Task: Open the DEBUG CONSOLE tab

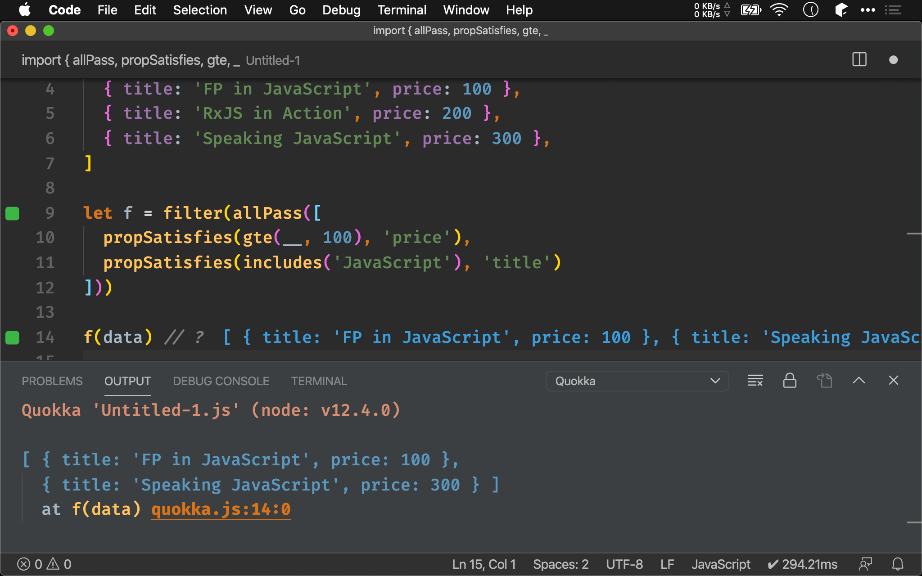Action: pyautogui.click(x=221, y=381)
